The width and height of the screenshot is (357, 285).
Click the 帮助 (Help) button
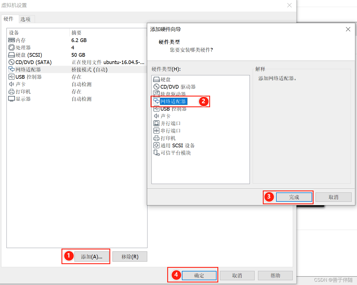(275, 276)
